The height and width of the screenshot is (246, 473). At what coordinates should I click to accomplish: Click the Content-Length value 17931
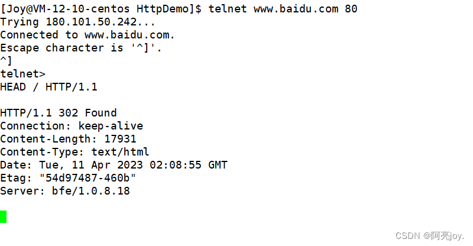tap(121, 139)
